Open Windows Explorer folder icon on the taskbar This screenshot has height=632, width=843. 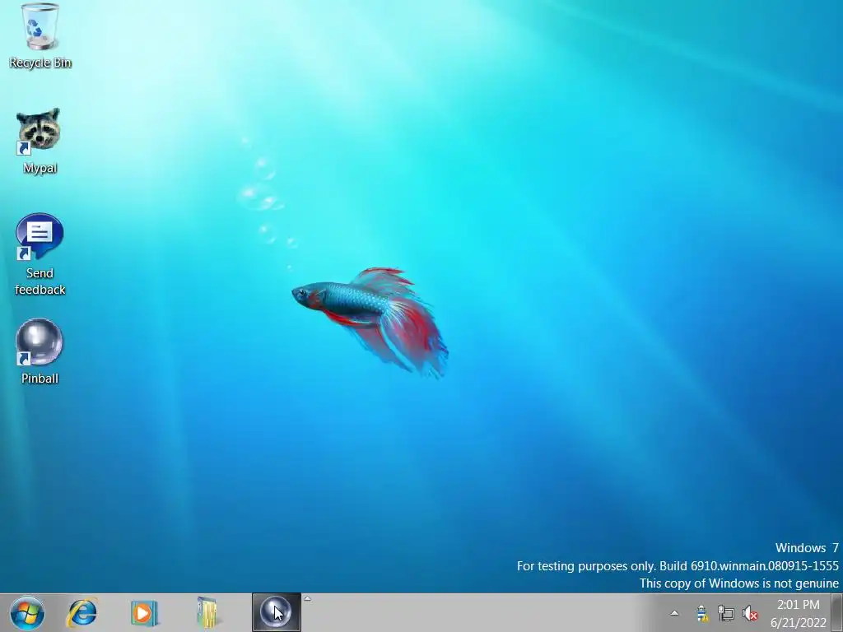tap(207, 612)
